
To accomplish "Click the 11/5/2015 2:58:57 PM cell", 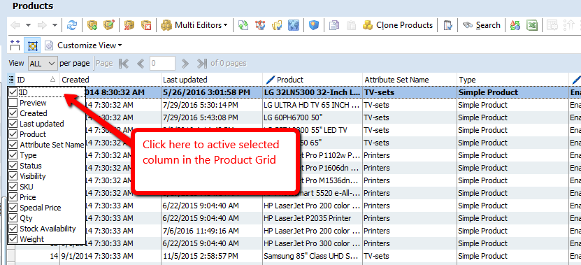I will 212,256.
